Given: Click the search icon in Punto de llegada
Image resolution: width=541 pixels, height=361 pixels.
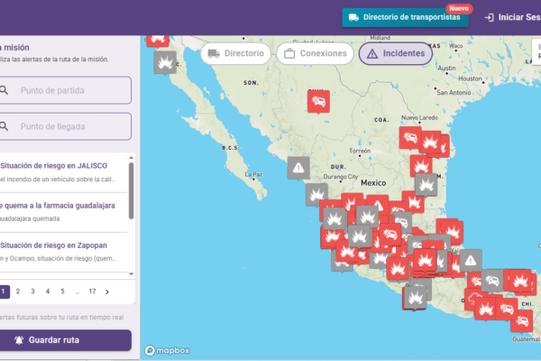Looking at the screenshot, I should [5, 126].
